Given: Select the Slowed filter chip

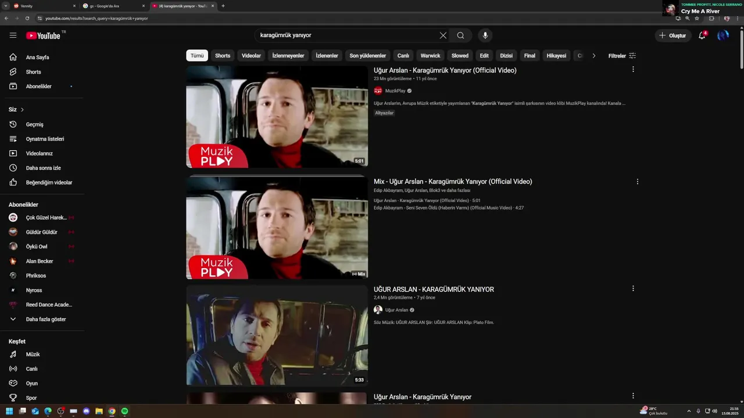Looking at the screenshot, I should [460, 56].
